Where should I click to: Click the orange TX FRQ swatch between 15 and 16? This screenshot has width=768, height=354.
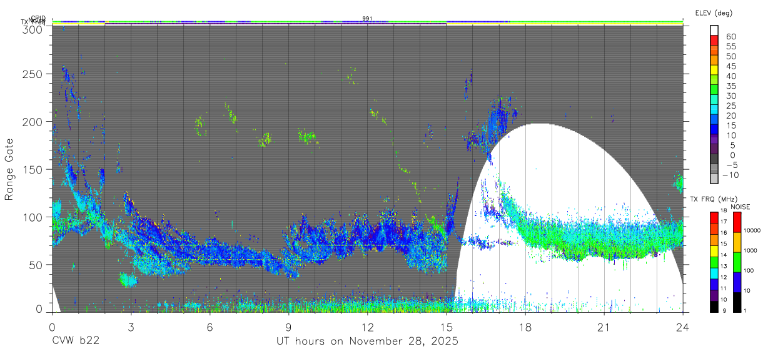coord(714,239)
